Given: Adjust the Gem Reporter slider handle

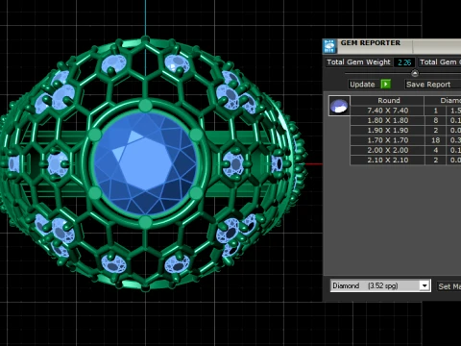Looking at the screenshot, I should (415, 73).
